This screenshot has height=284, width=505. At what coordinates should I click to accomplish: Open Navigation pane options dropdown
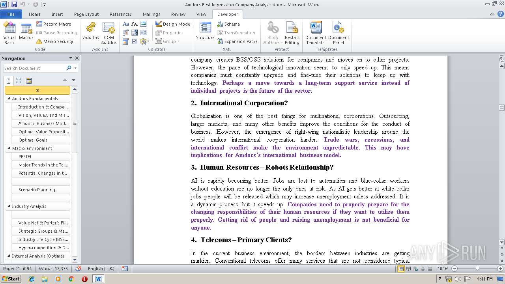71,58
